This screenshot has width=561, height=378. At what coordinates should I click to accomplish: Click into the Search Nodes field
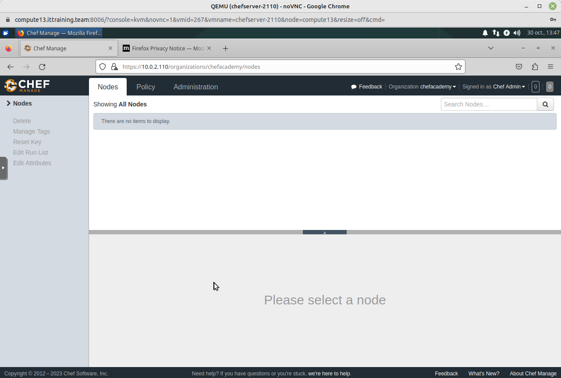(489, 104)
